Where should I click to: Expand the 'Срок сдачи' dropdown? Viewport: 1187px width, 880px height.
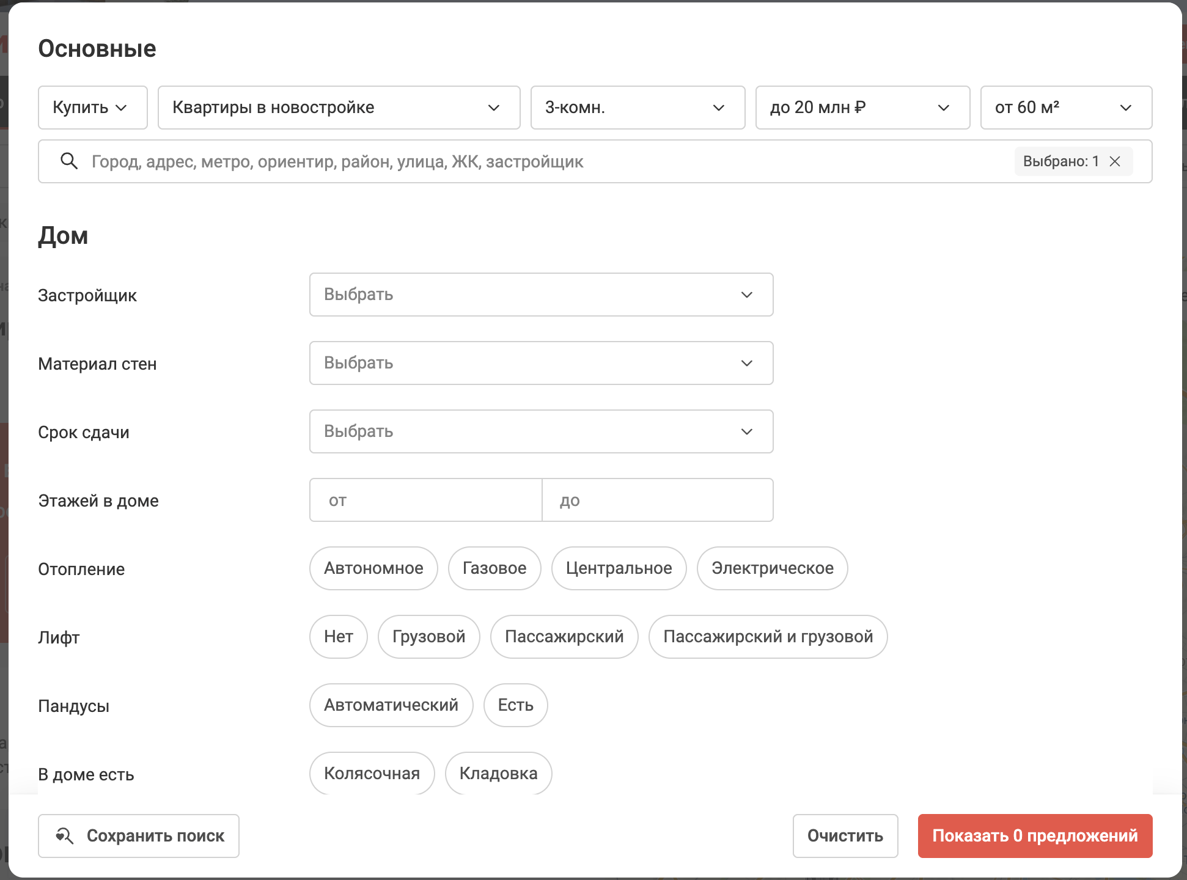click(x=541, y=431)
